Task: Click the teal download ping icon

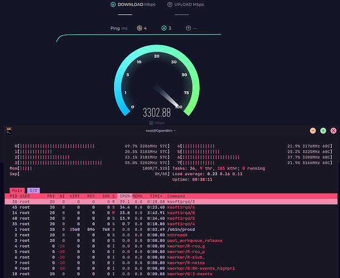Action: point(164,28)
